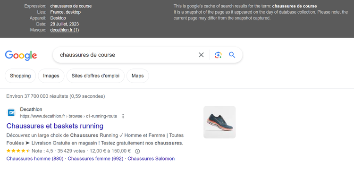Open Chaussures et baskets running result

55,126
